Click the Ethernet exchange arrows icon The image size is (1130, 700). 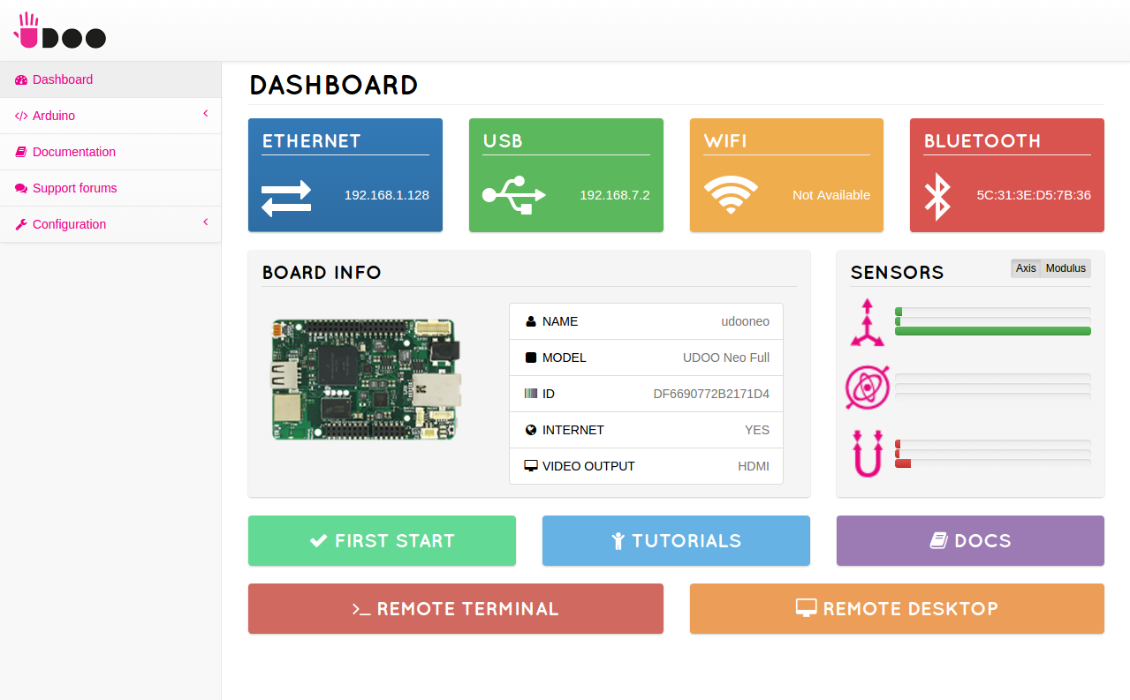[x=286, y=197]
